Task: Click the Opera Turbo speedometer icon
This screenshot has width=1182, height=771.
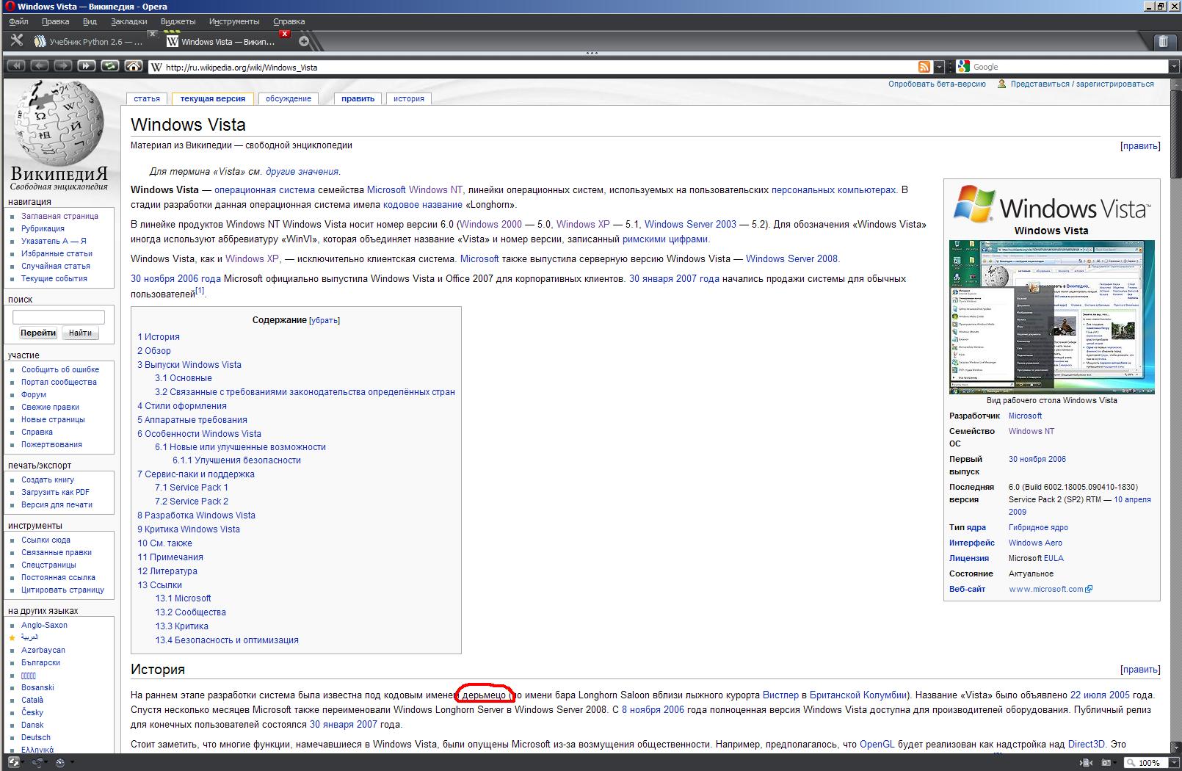Action: [x=60, y=762]
